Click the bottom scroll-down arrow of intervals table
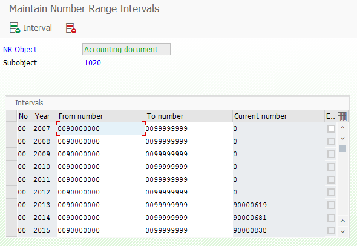This screenshot has height=246, width=357. pos(342,231)
